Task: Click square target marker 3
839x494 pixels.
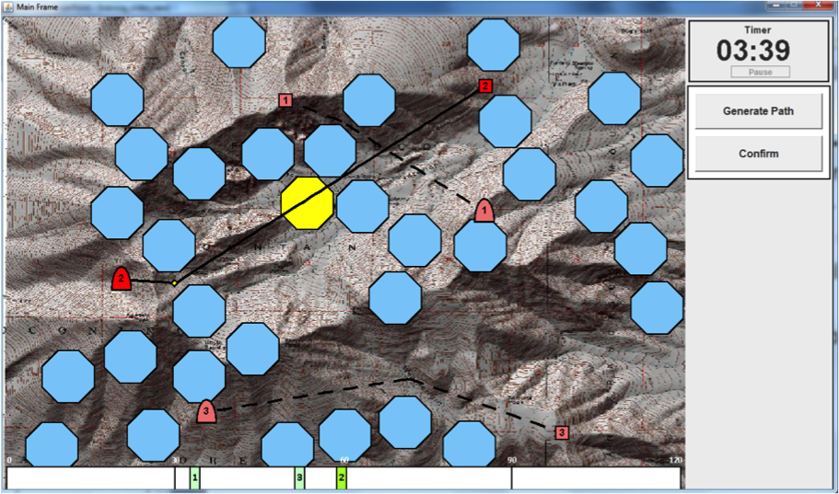Action: pyautogui.click(x=562, y=432)
